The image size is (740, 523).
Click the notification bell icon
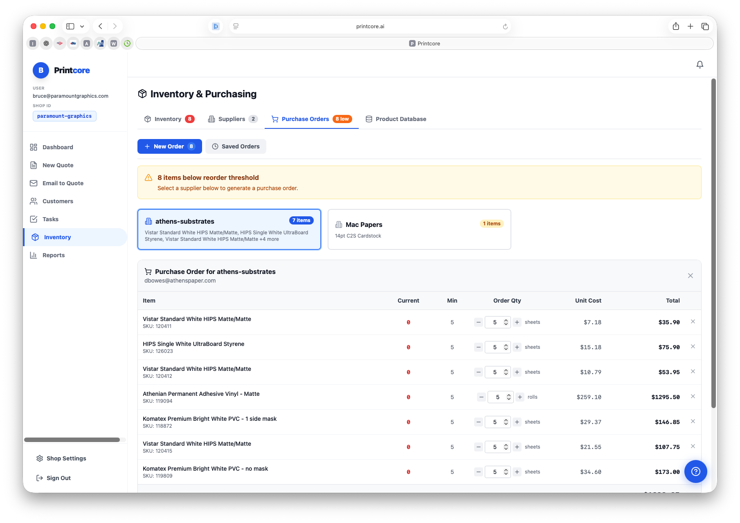pyautogui.click(x=700, y=65)
